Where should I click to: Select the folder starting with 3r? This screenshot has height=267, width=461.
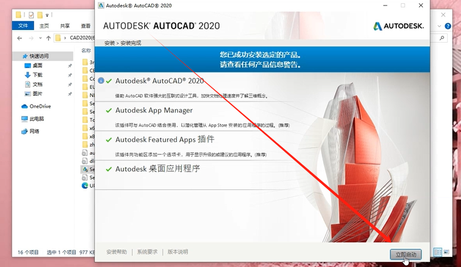click(x=88, y=62)
